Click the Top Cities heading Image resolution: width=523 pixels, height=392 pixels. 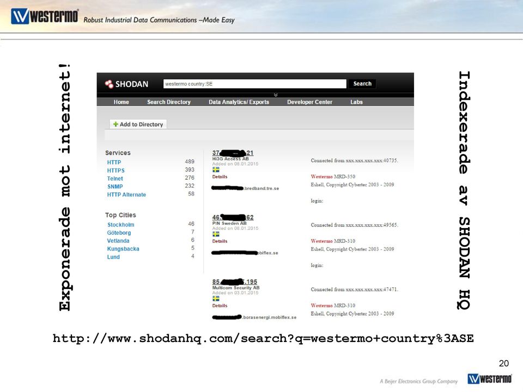[x=120, y=215]
